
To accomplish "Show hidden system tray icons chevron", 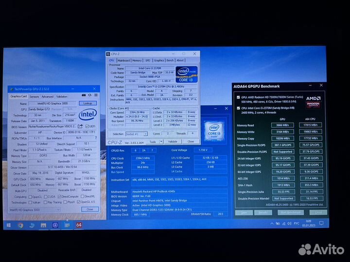I will click(272, 224).
